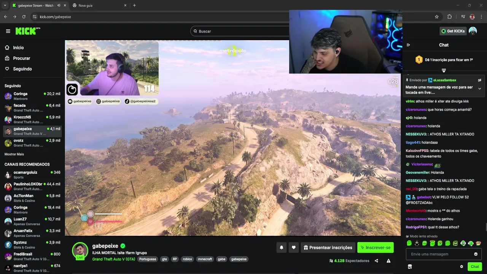Open the browser extensions puzzle icon
The height and width of the screenshot is (274, 487).
click(x=450, y=17)
